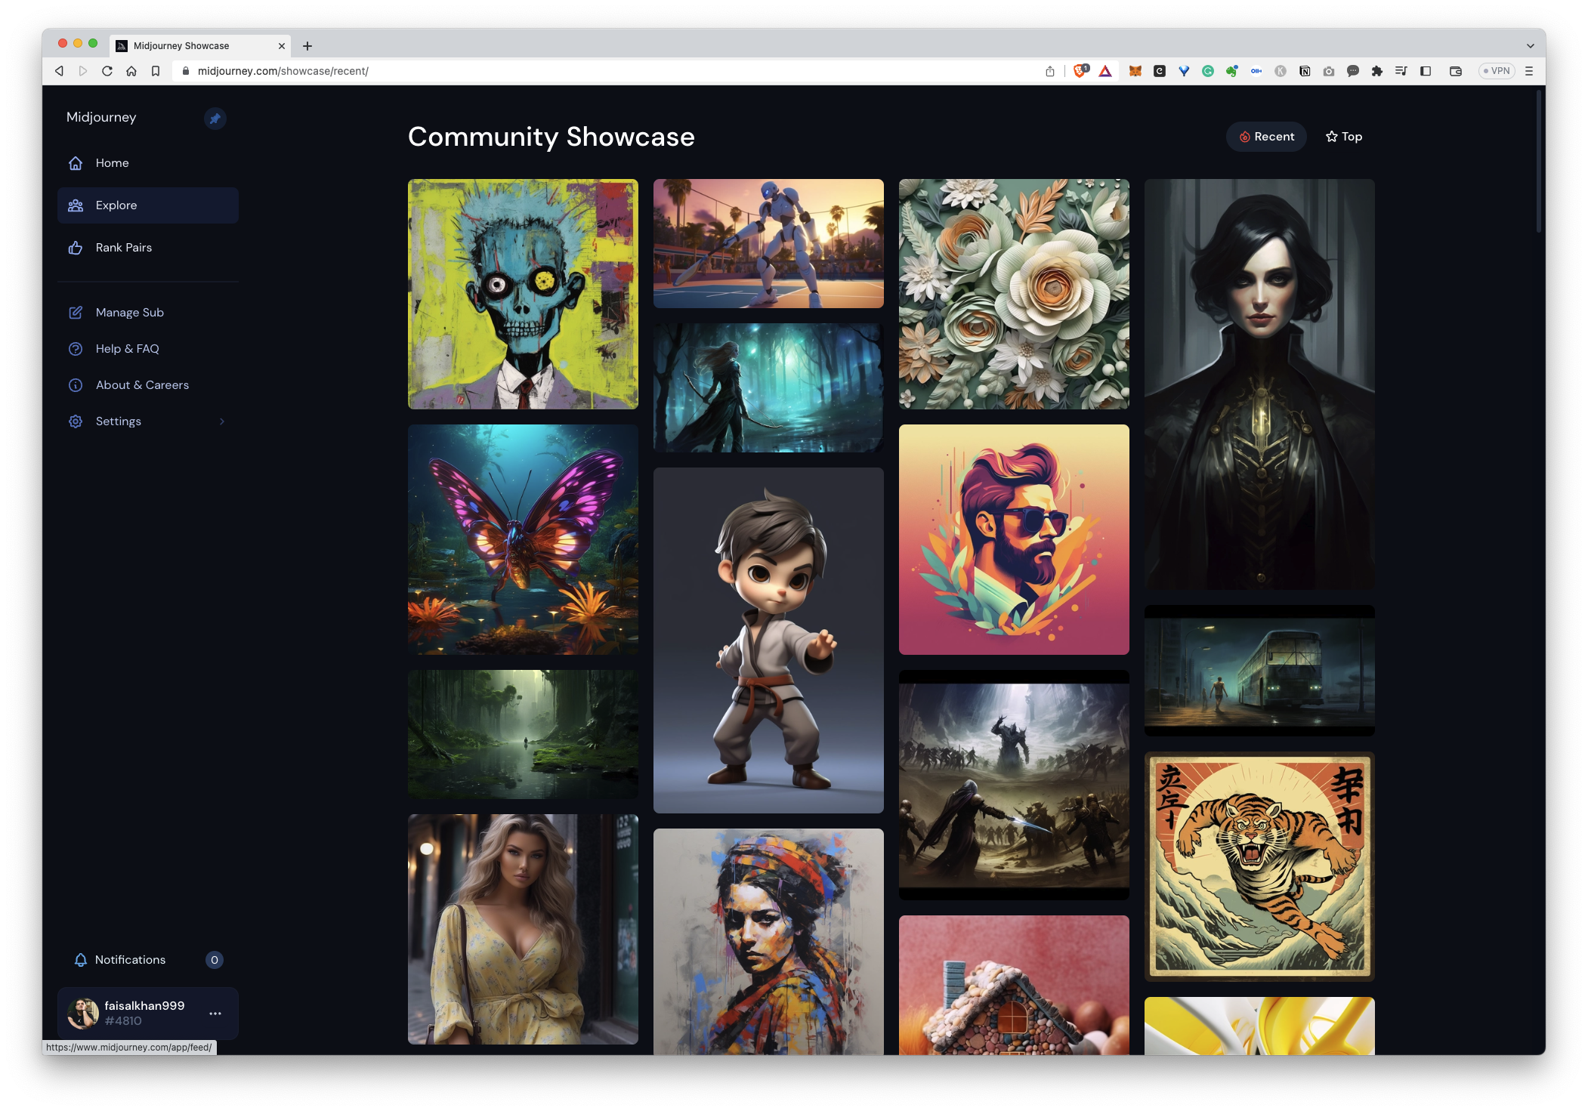Open Manage Sub from the sidebar
1588x1111 pixels.
click(x=129, y=313)
